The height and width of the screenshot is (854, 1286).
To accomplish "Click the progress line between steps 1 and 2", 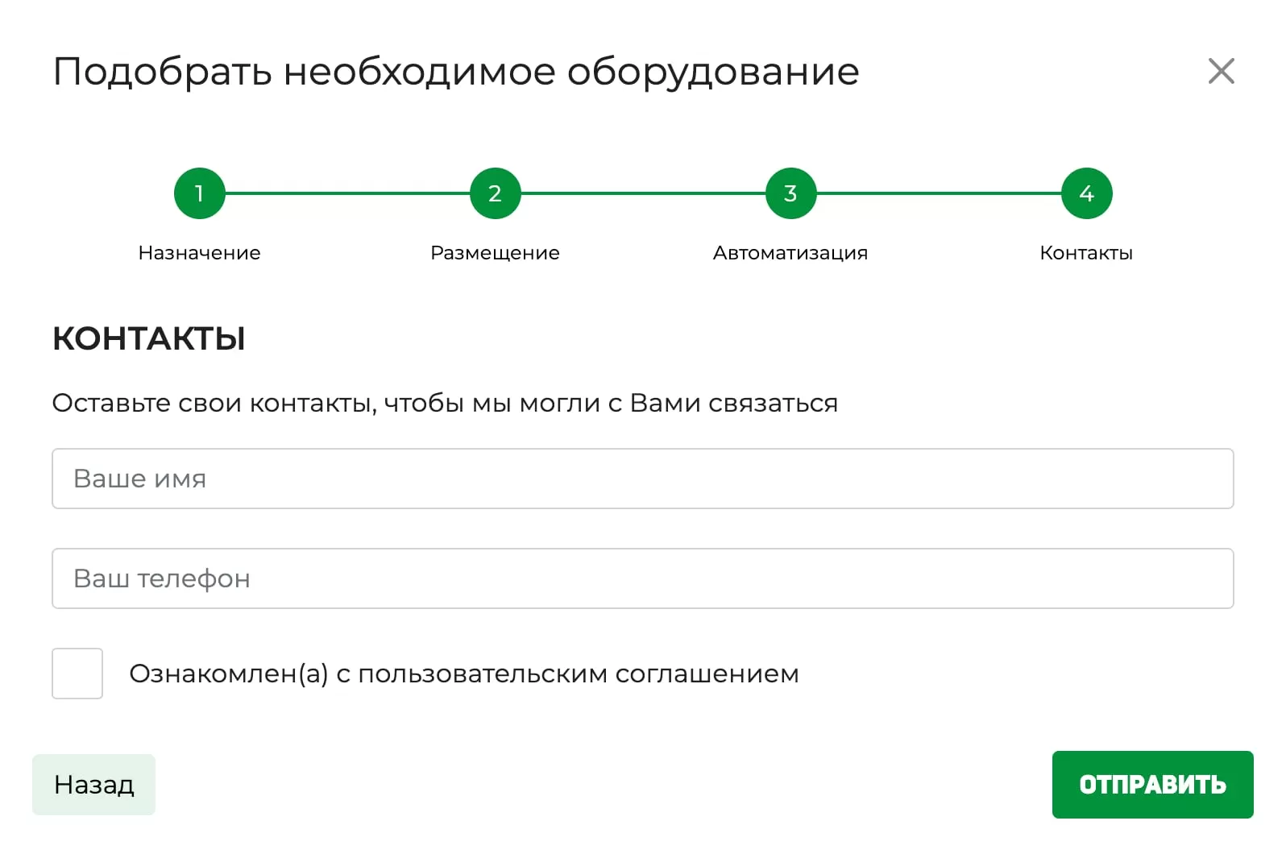I will 346,193.
